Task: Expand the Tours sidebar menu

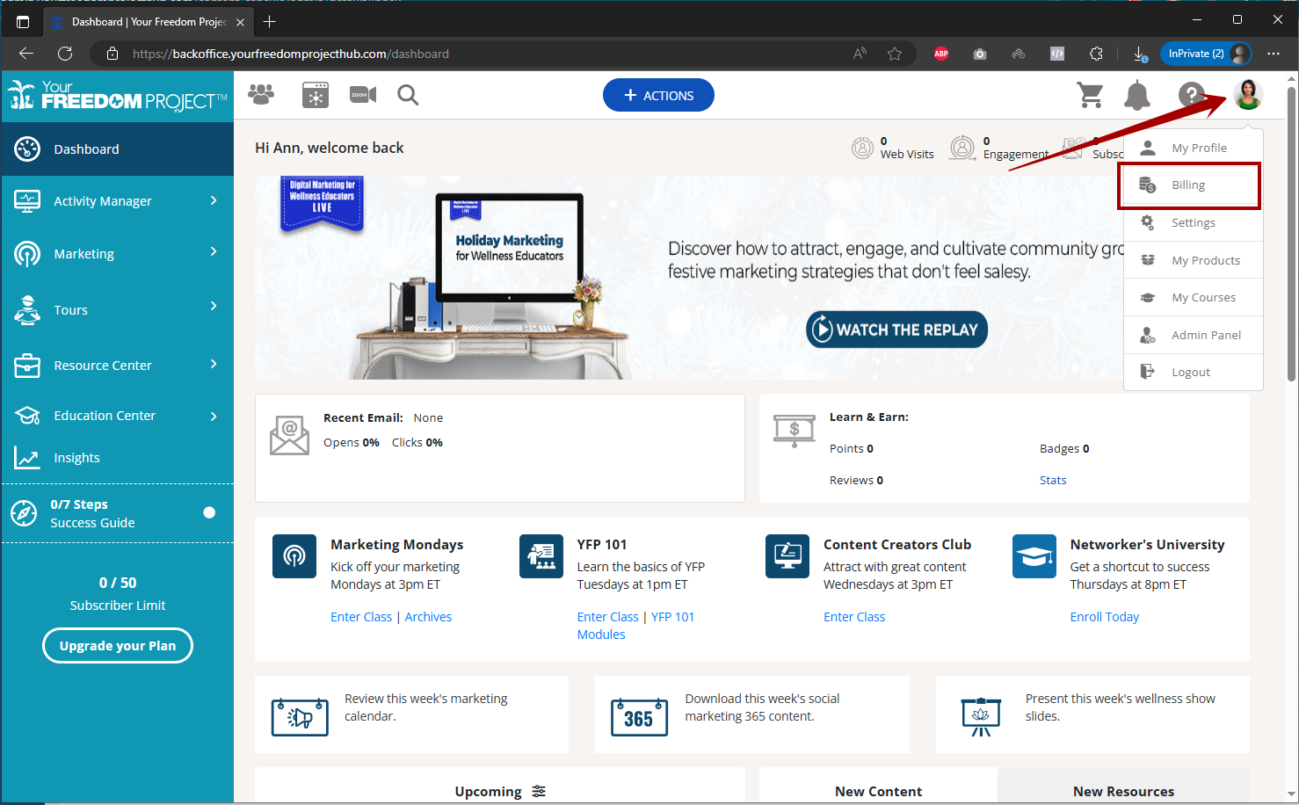Action: [x=214, y=306]
